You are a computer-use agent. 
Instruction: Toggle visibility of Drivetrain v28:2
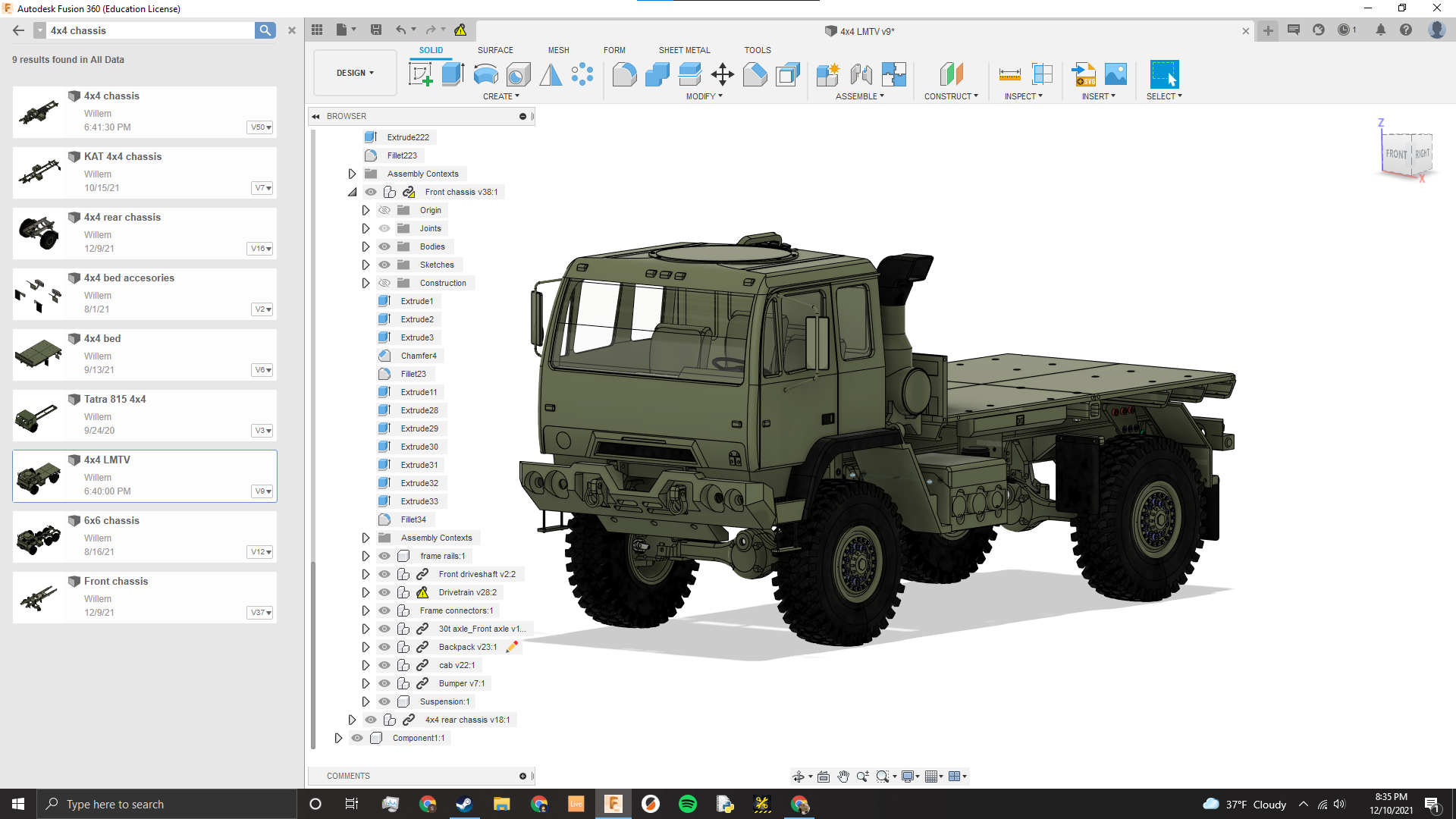pos(384,592)
